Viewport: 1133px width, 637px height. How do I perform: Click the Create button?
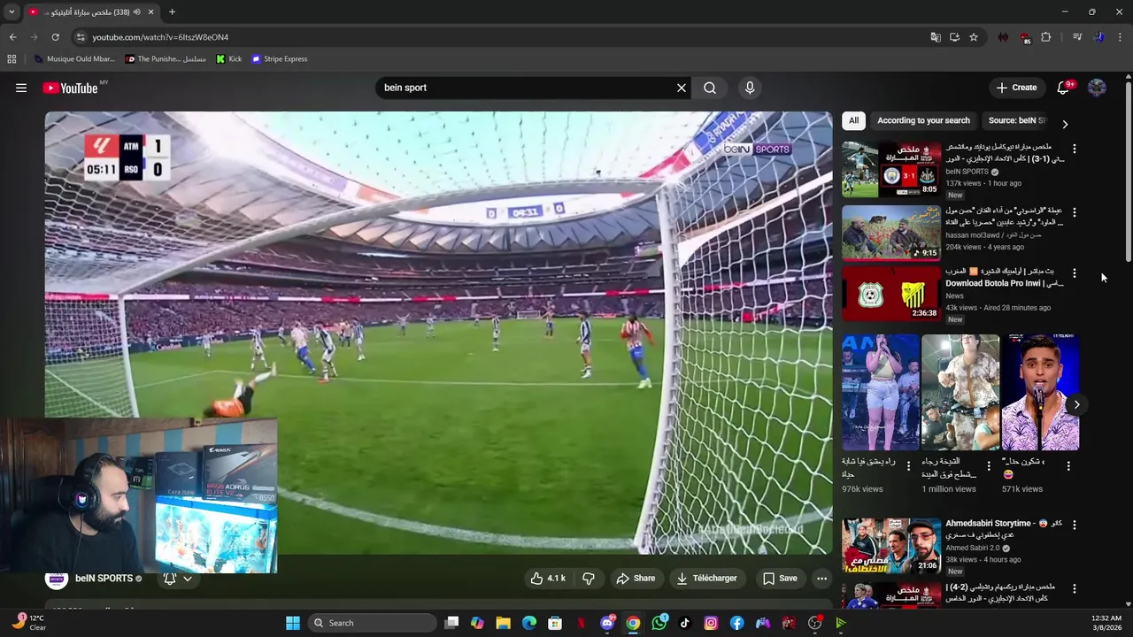(x=1016, y=88)
